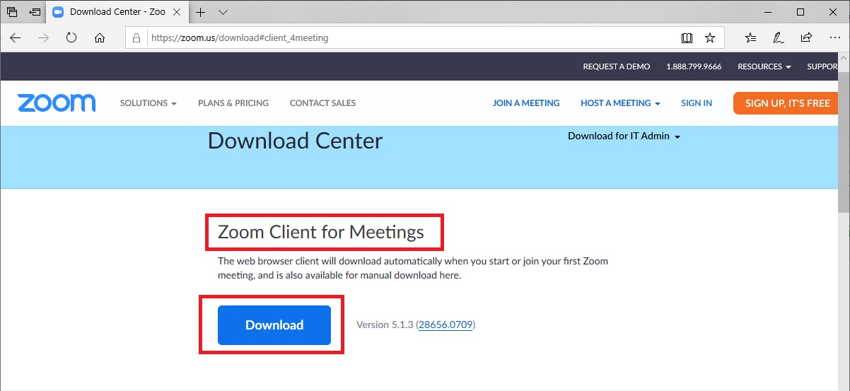
Task: Open version link 28656.0709
Action: pyautogui.click(x=446, y=325)
